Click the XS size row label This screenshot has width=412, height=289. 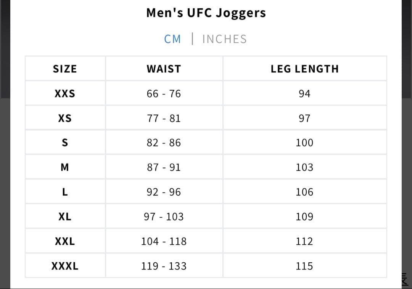coord(65,119)
